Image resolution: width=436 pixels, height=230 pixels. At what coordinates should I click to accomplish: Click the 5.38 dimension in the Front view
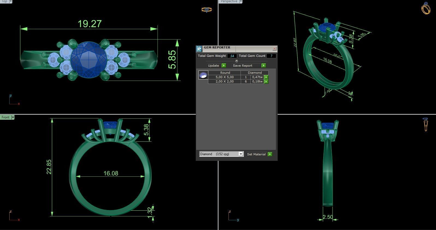(146, 130)
